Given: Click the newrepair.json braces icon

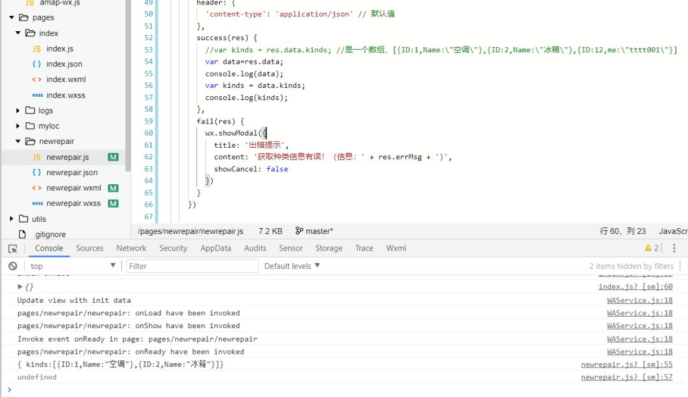Looking at the screenshot, I should pos(37,173).
